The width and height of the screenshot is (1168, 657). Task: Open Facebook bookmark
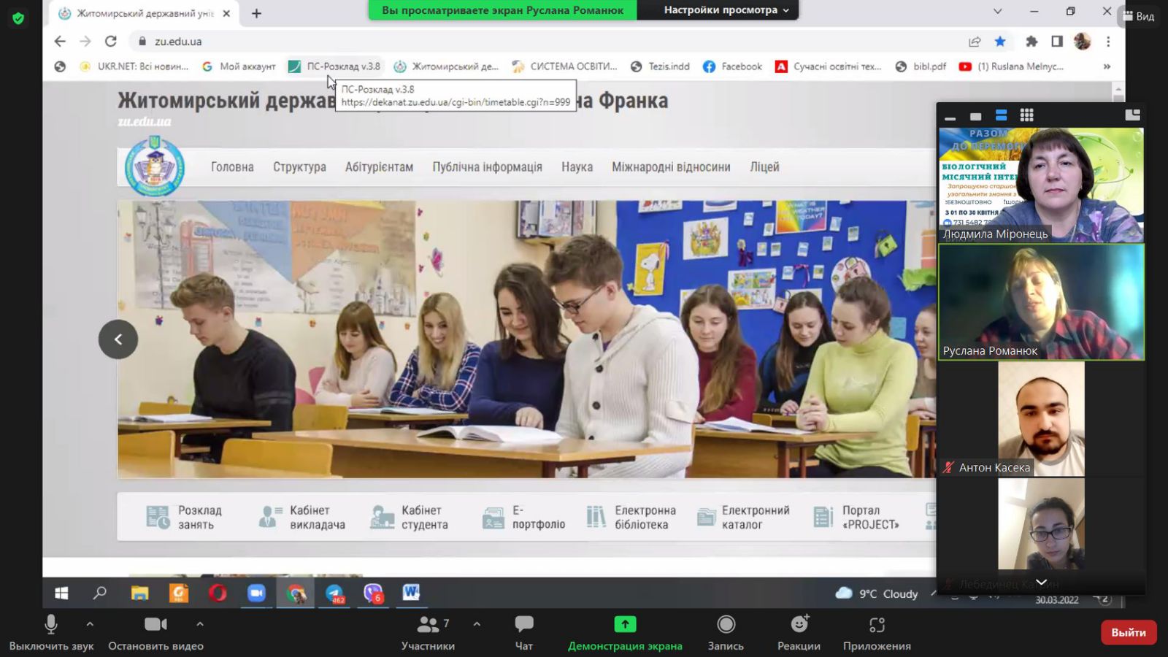click(732, 66)
